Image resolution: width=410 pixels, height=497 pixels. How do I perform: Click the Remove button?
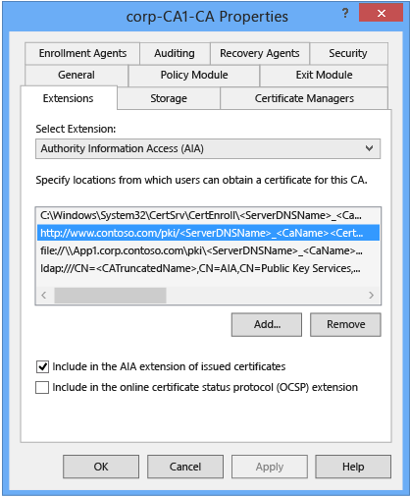345,324
